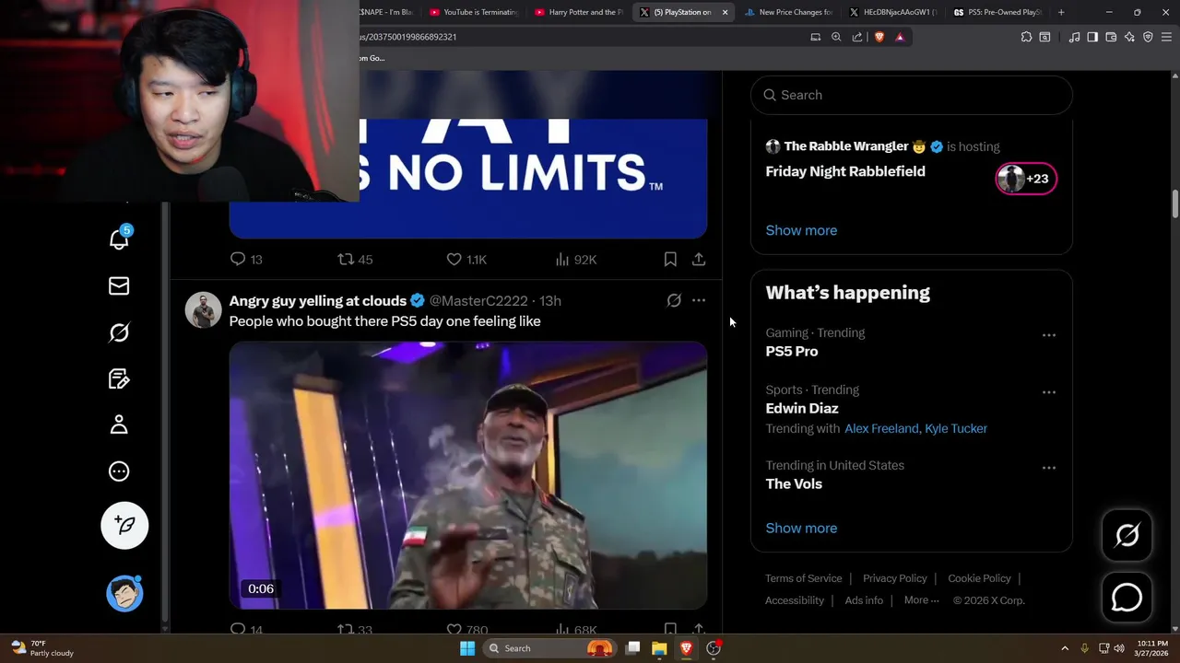Join Friday Night Rabblefield space

coord(845,171)
